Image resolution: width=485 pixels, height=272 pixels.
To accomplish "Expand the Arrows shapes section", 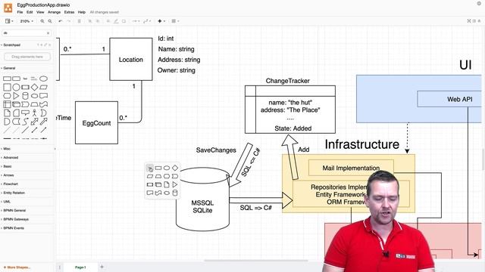I will coord(8,175).
